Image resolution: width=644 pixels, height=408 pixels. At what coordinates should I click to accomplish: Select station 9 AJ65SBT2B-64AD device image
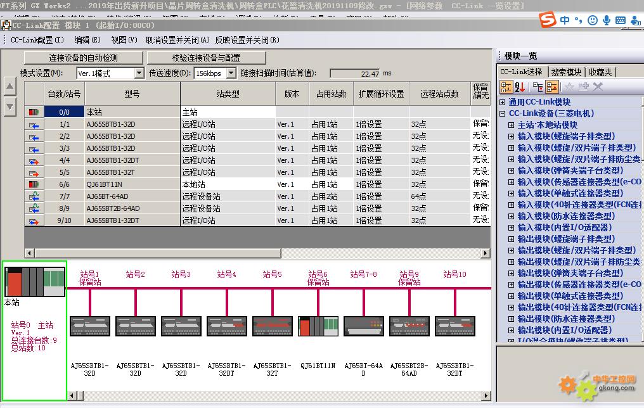click(x=409, y=326)
